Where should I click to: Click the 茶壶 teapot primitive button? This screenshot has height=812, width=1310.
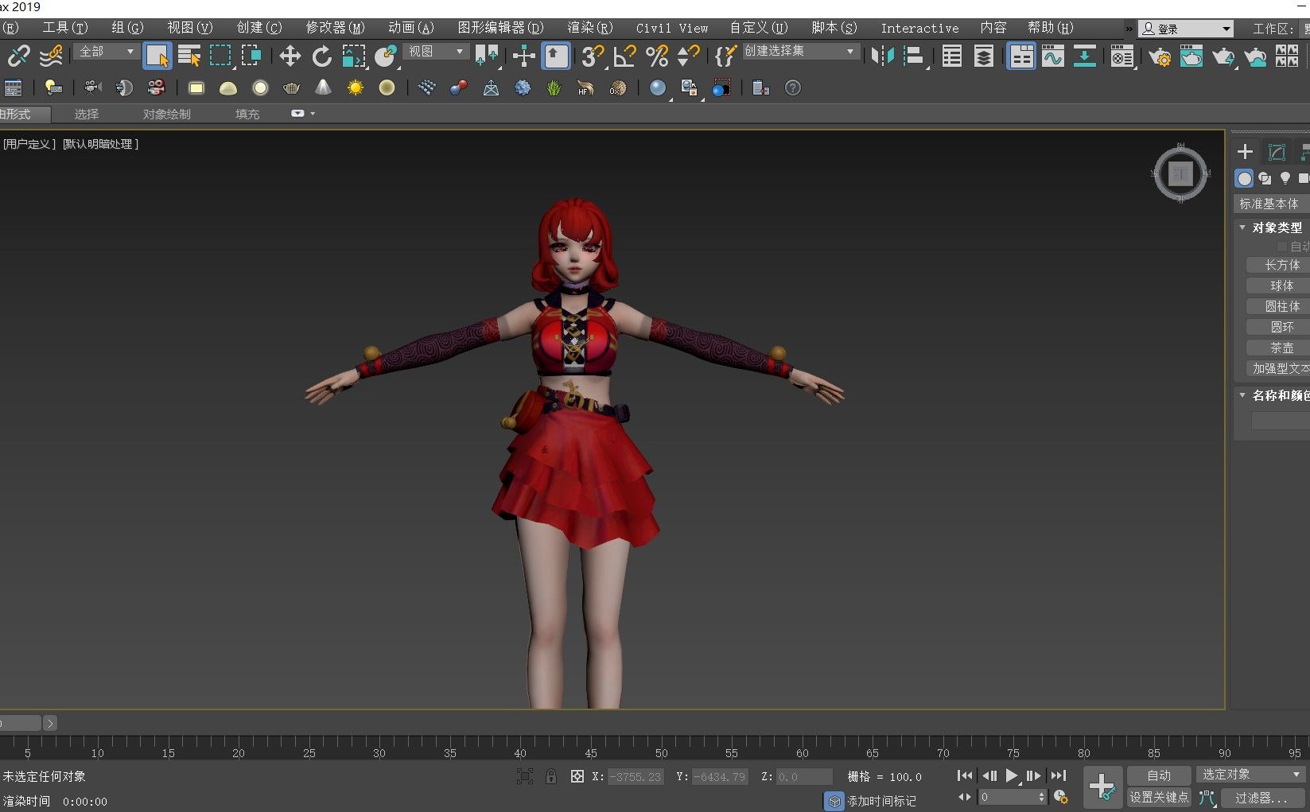tap(1281, 348)
